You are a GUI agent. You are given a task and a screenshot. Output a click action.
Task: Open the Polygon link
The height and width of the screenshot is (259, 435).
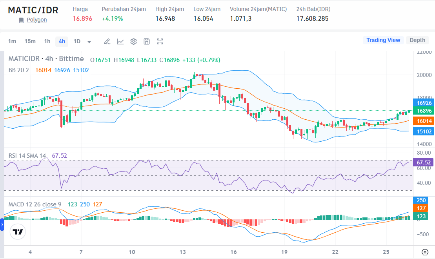coord(36,20)
